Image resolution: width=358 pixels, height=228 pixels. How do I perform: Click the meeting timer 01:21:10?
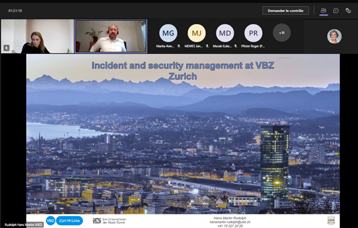15,11
